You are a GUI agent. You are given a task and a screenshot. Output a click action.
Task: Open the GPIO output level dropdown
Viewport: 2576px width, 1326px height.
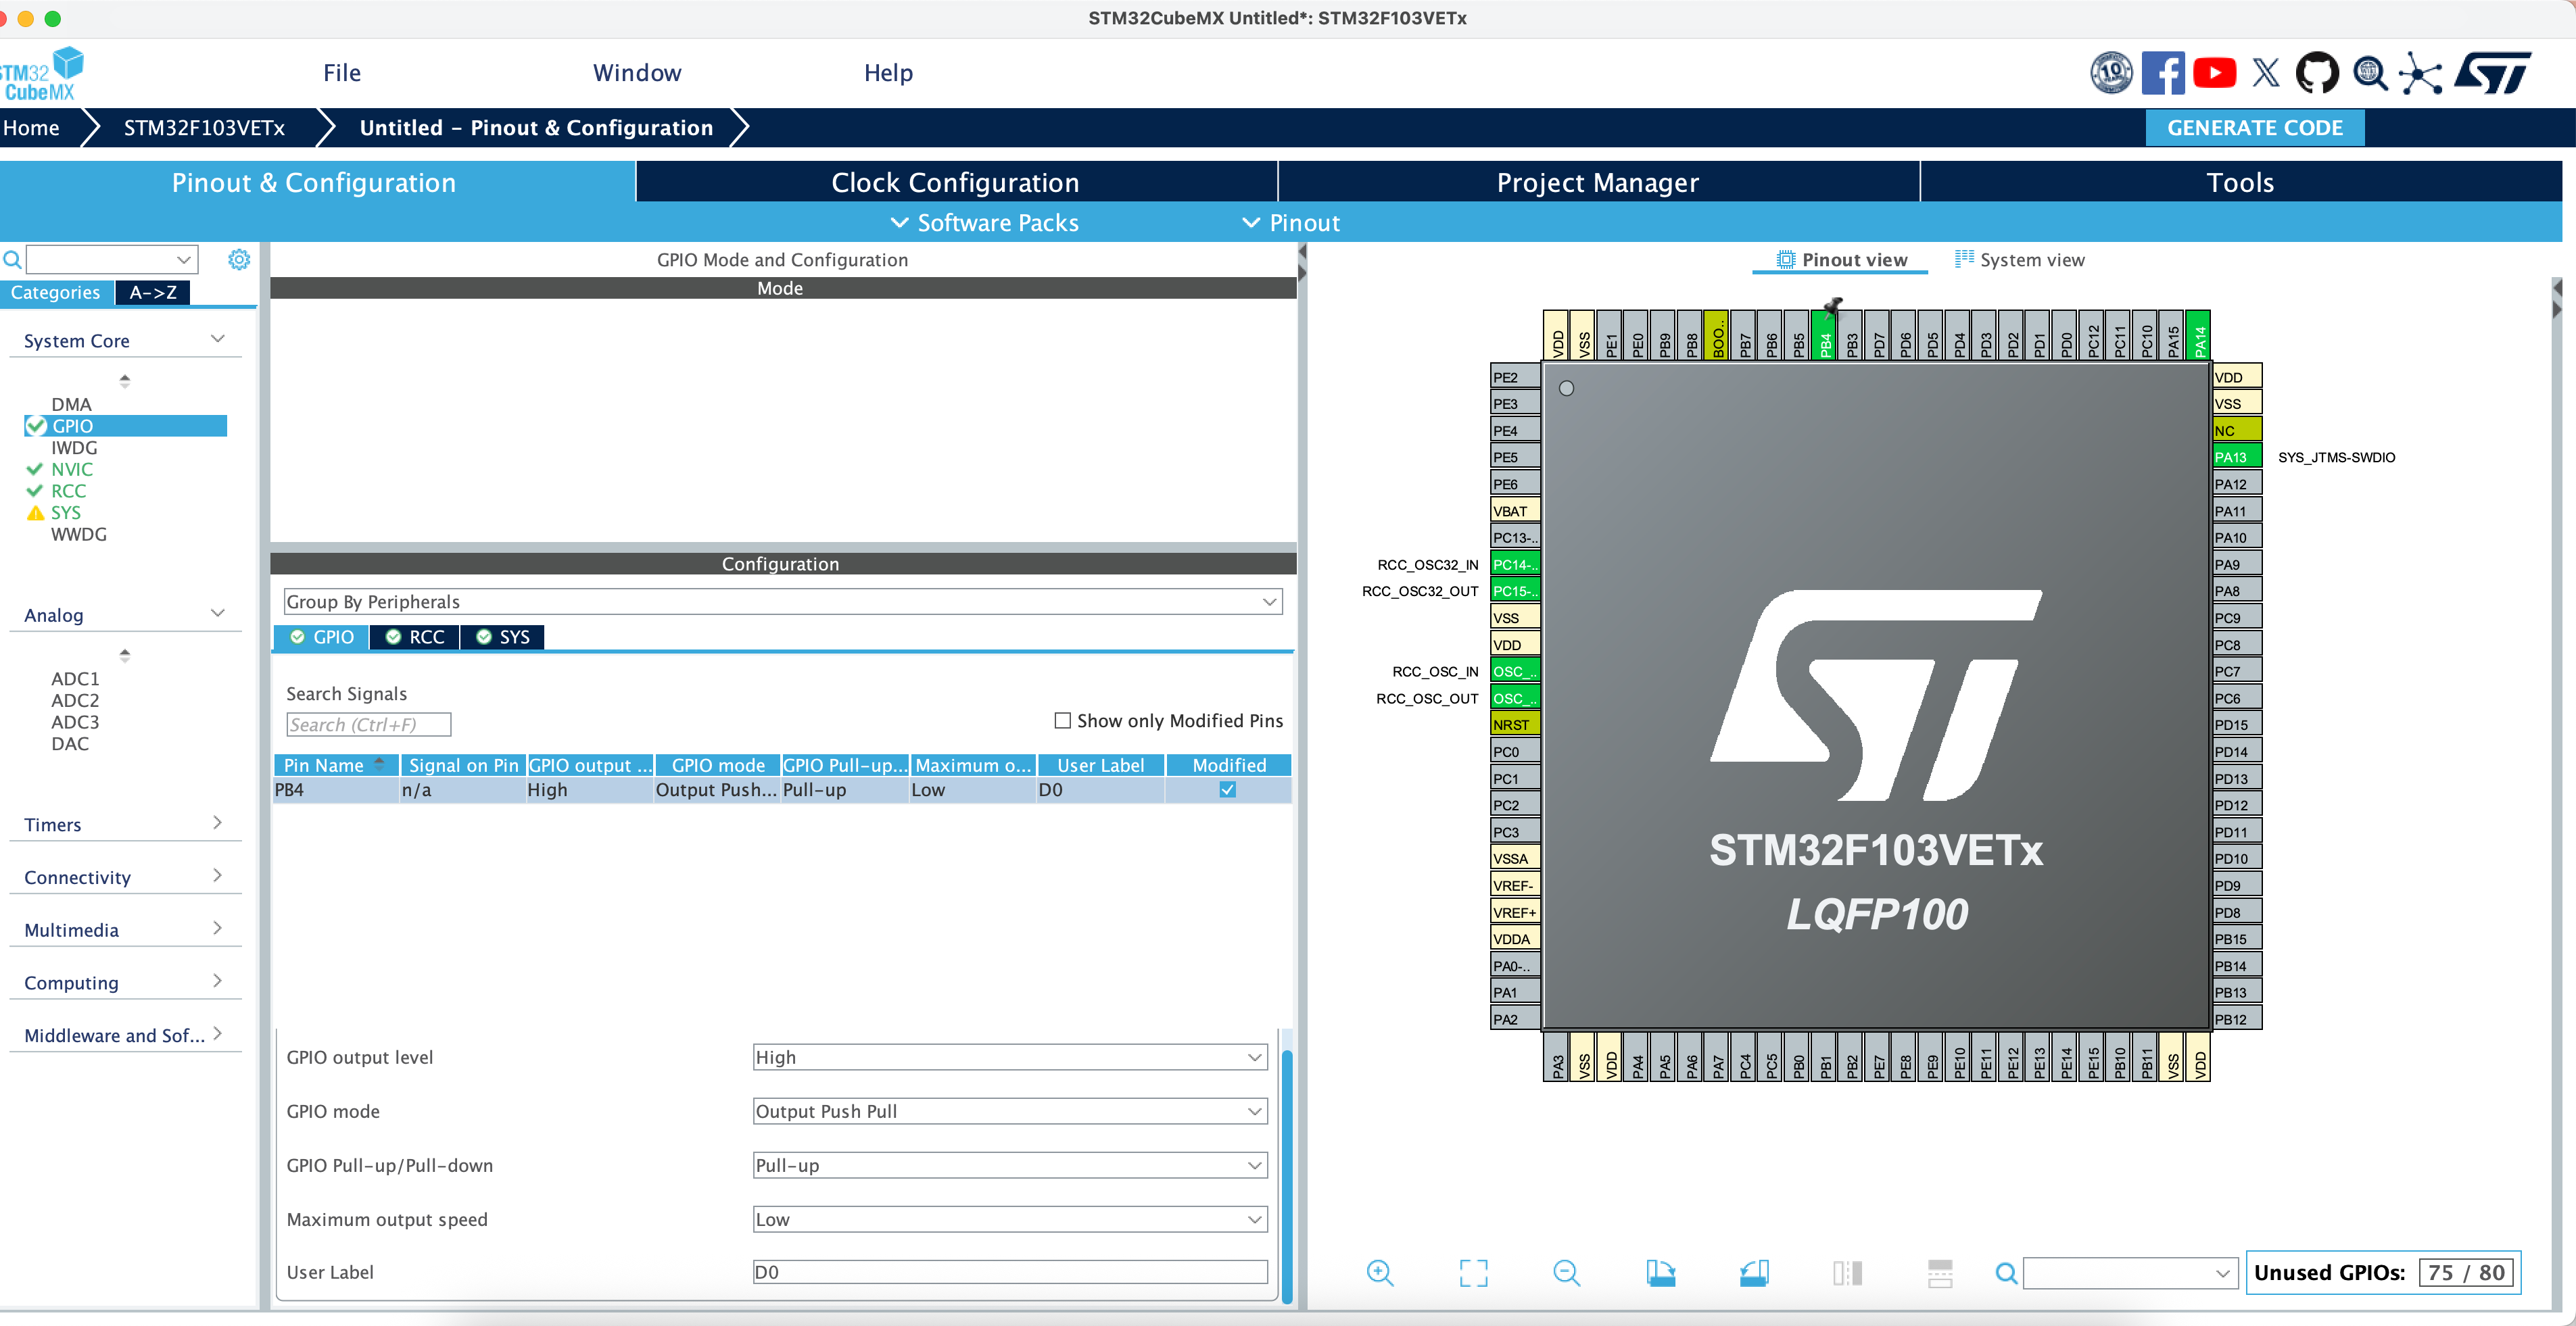click(x=1010, y=1057)
